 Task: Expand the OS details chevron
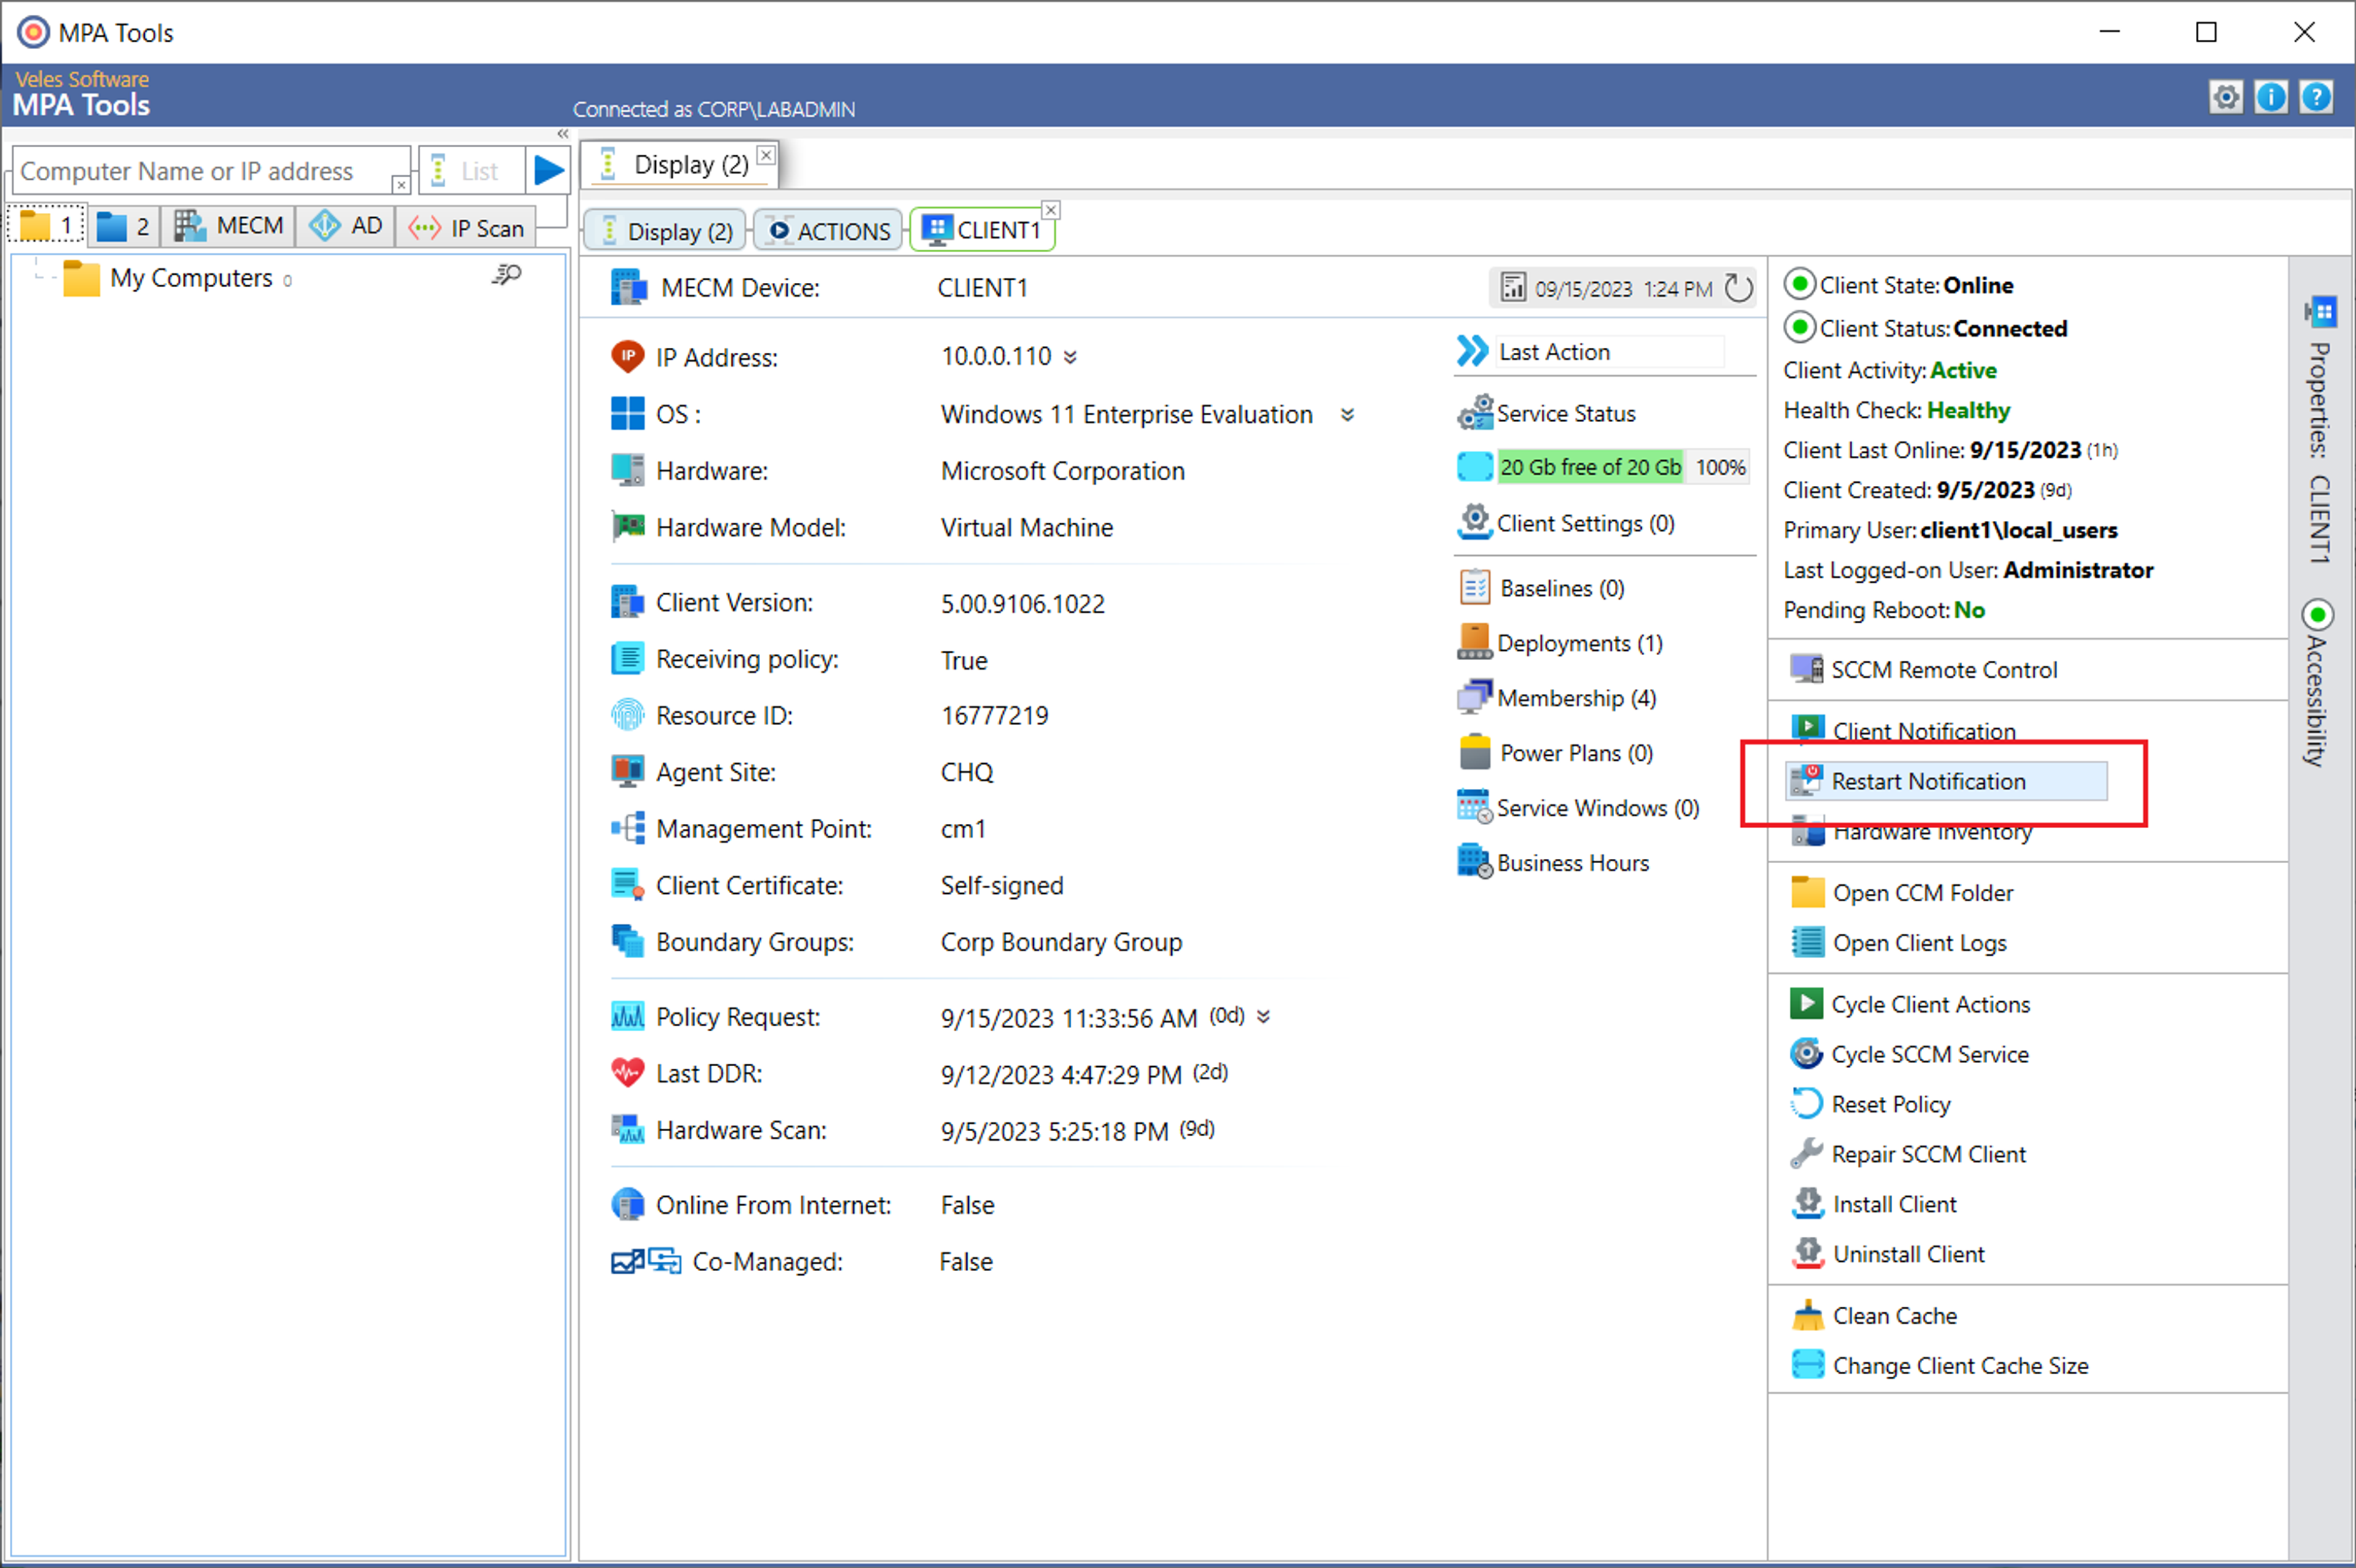pos(1347,415)
